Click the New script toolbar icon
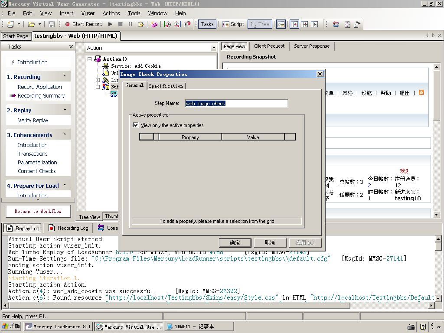This screenshot has width=444, height=333. (11, 24)
